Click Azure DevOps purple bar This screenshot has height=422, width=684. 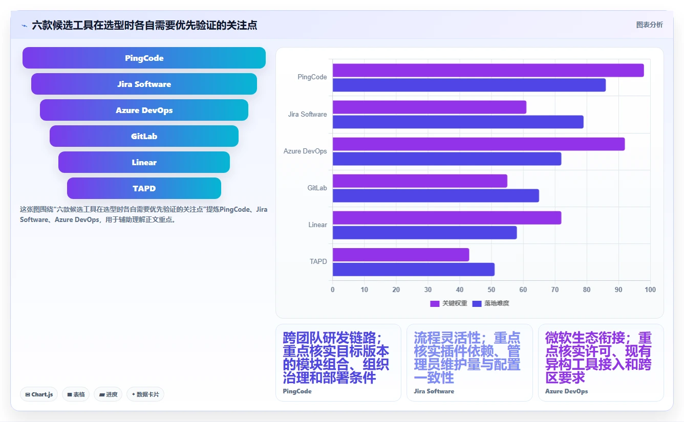click(479, 144)
